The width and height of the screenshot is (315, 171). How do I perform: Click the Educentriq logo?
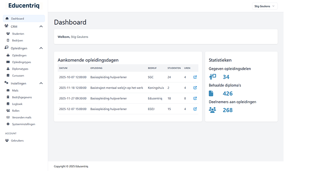point(24,6)
